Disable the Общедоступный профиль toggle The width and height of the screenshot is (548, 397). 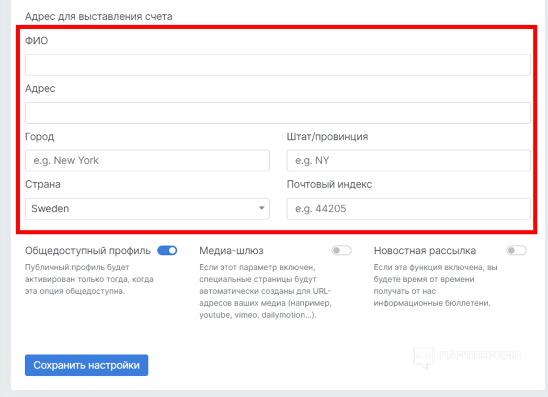point(167,251)
